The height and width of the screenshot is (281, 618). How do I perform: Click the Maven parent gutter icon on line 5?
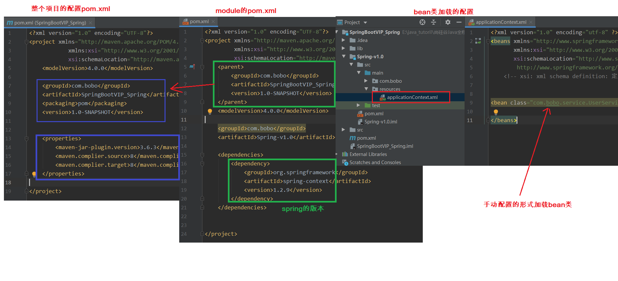tap(192, 66)
